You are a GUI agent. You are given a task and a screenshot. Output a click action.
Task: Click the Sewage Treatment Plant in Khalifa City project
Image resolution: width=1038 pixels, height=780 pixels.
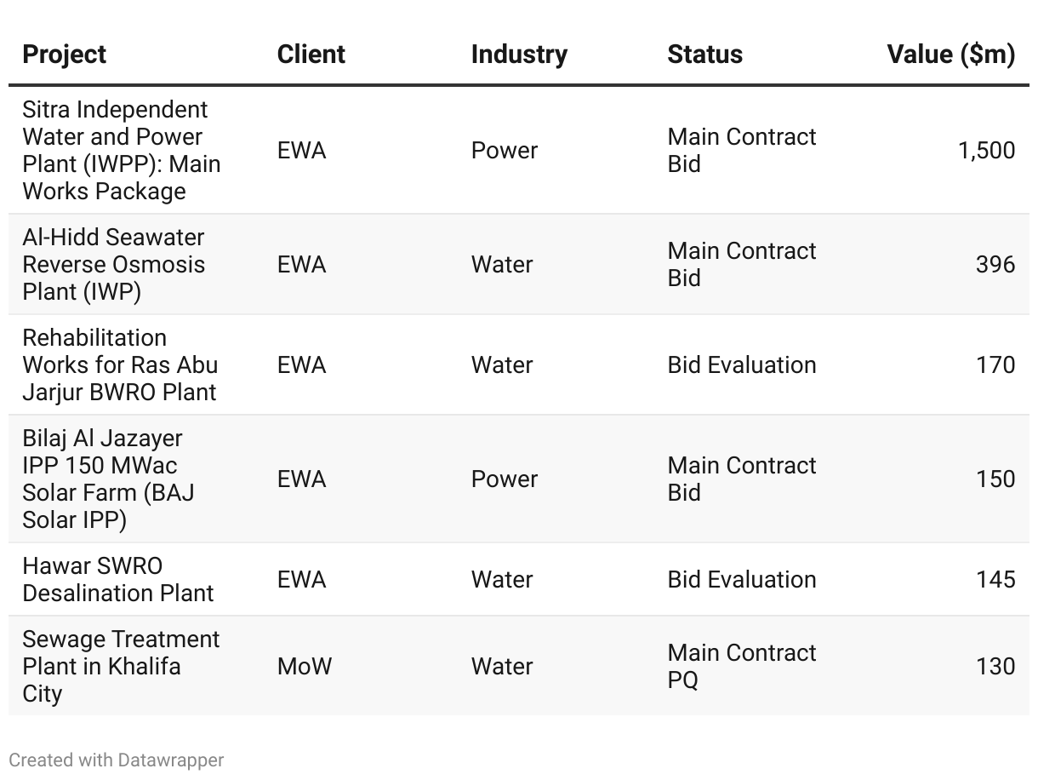[x=121, y=667]
